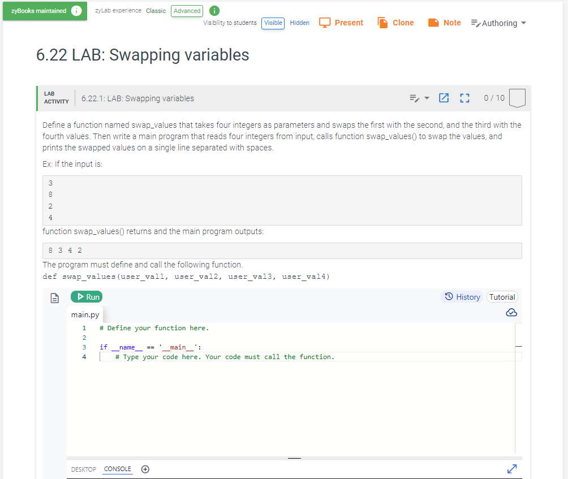
Task: Select the main.py tab
Action: [x=85, y=314]
